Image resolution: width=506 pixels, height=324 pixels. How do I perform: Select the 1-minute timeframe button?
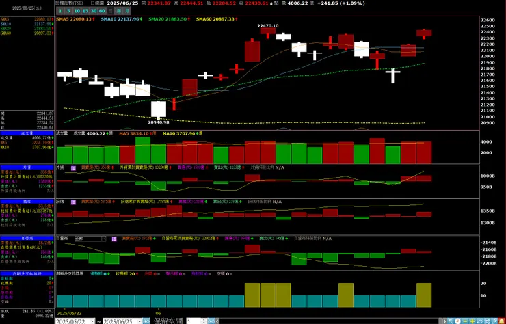[x=60, y=11]
